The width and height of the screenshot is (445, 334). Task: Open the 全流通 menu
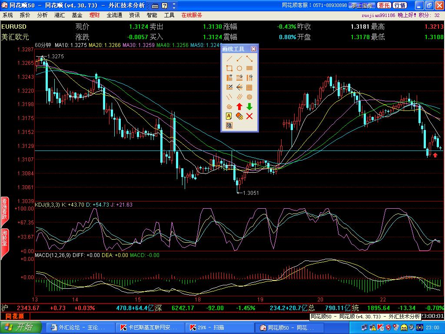tap(114, 15)
